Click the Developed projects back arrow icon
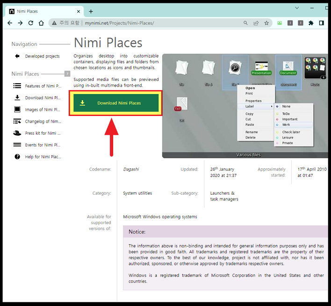The image size is (331, 306). point(17,56)
